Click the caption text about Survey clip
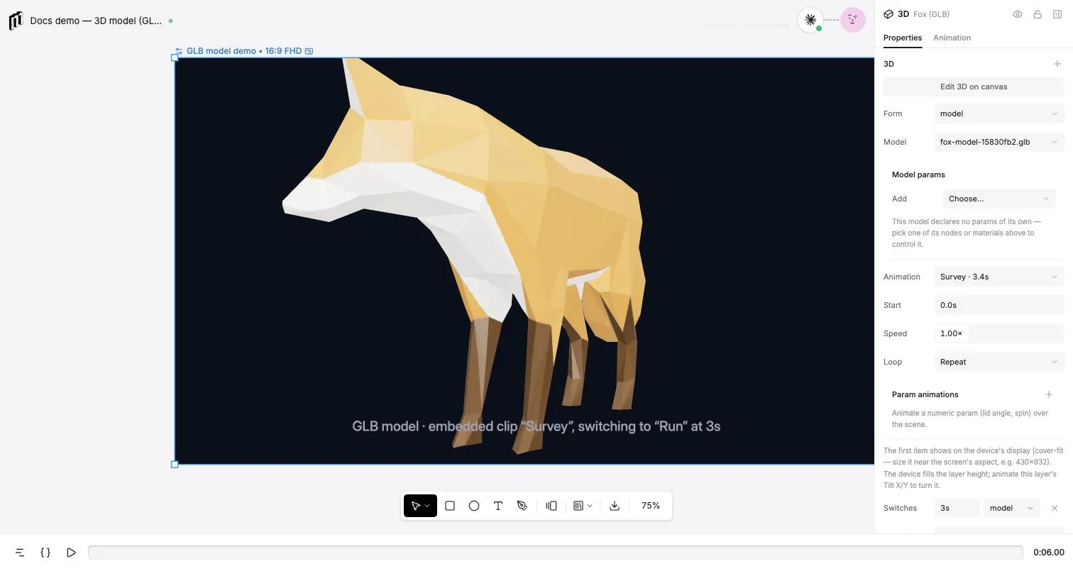Viewport: 1073px width, 571px height. 536,426
